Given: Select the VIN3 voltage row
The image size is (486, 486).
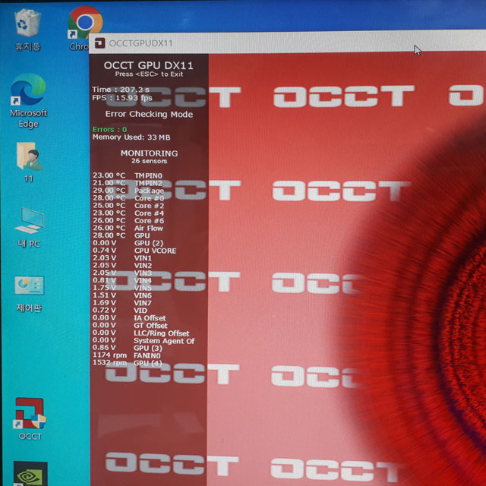Looking at the screenshot, I should point(122,273).
